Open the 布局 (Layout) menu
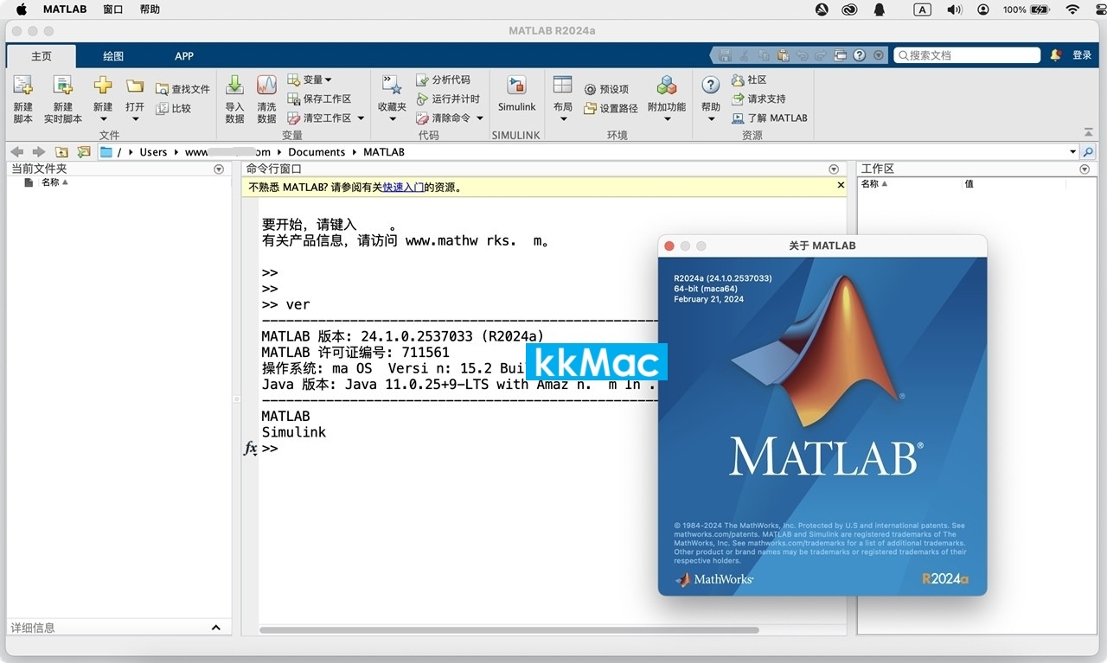 click(563, 98)
